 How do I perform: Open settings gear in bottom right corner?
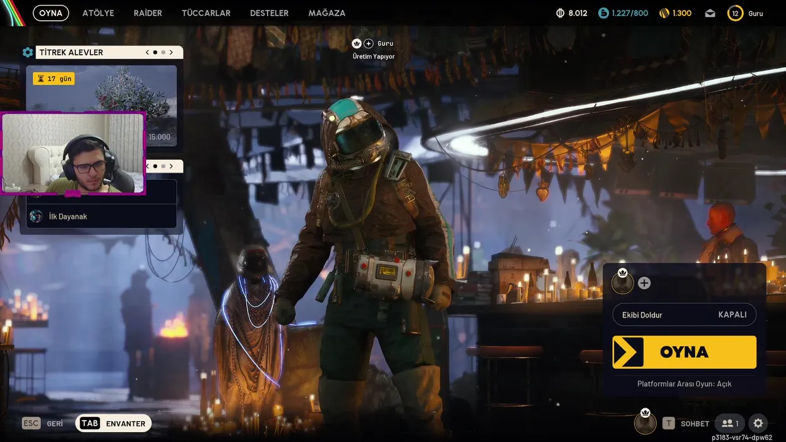758,423
